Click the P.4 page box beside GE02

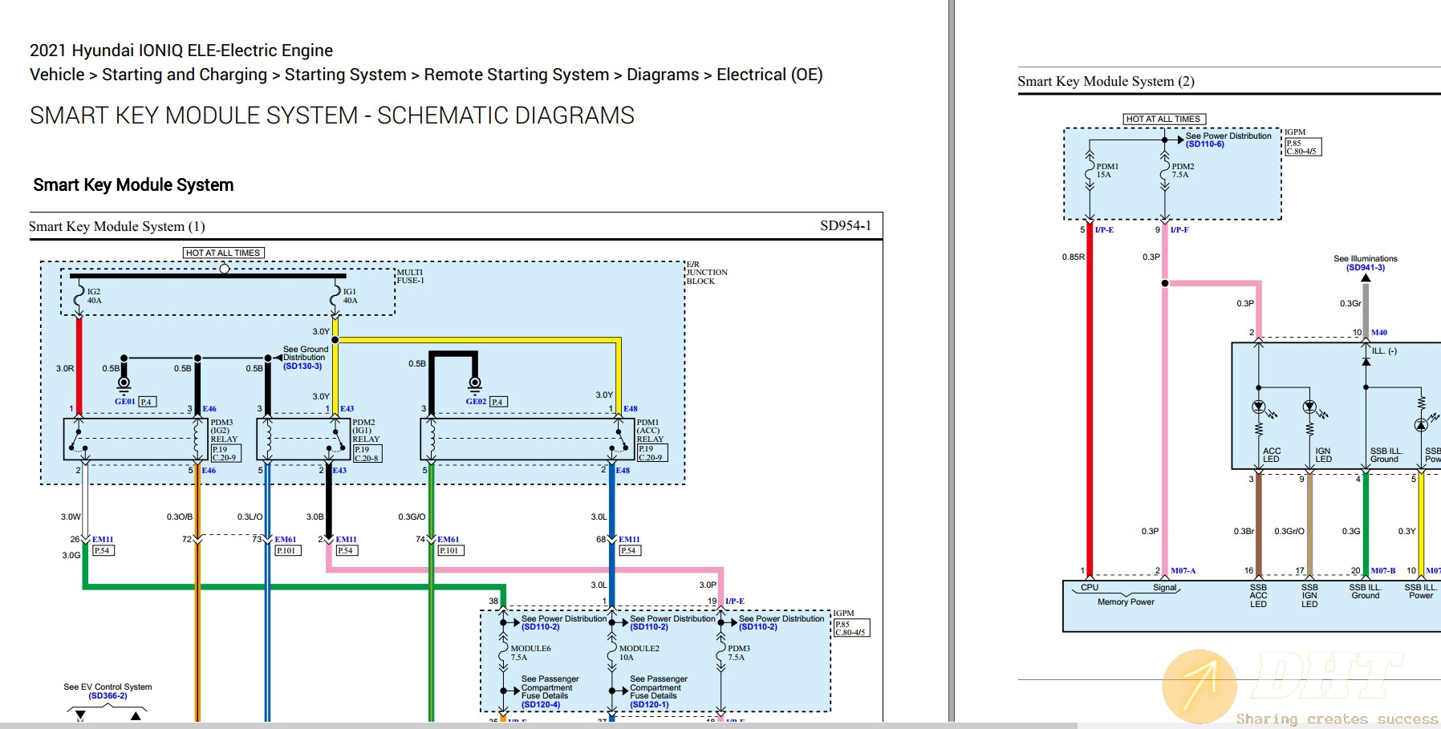point(498,402)
